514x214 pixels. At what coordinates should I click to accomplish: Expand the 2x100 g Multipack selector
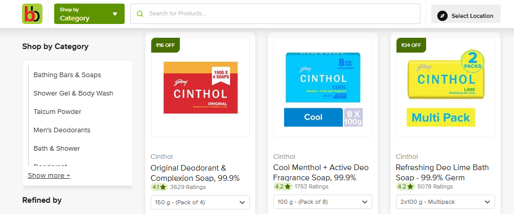pos(445,202)
